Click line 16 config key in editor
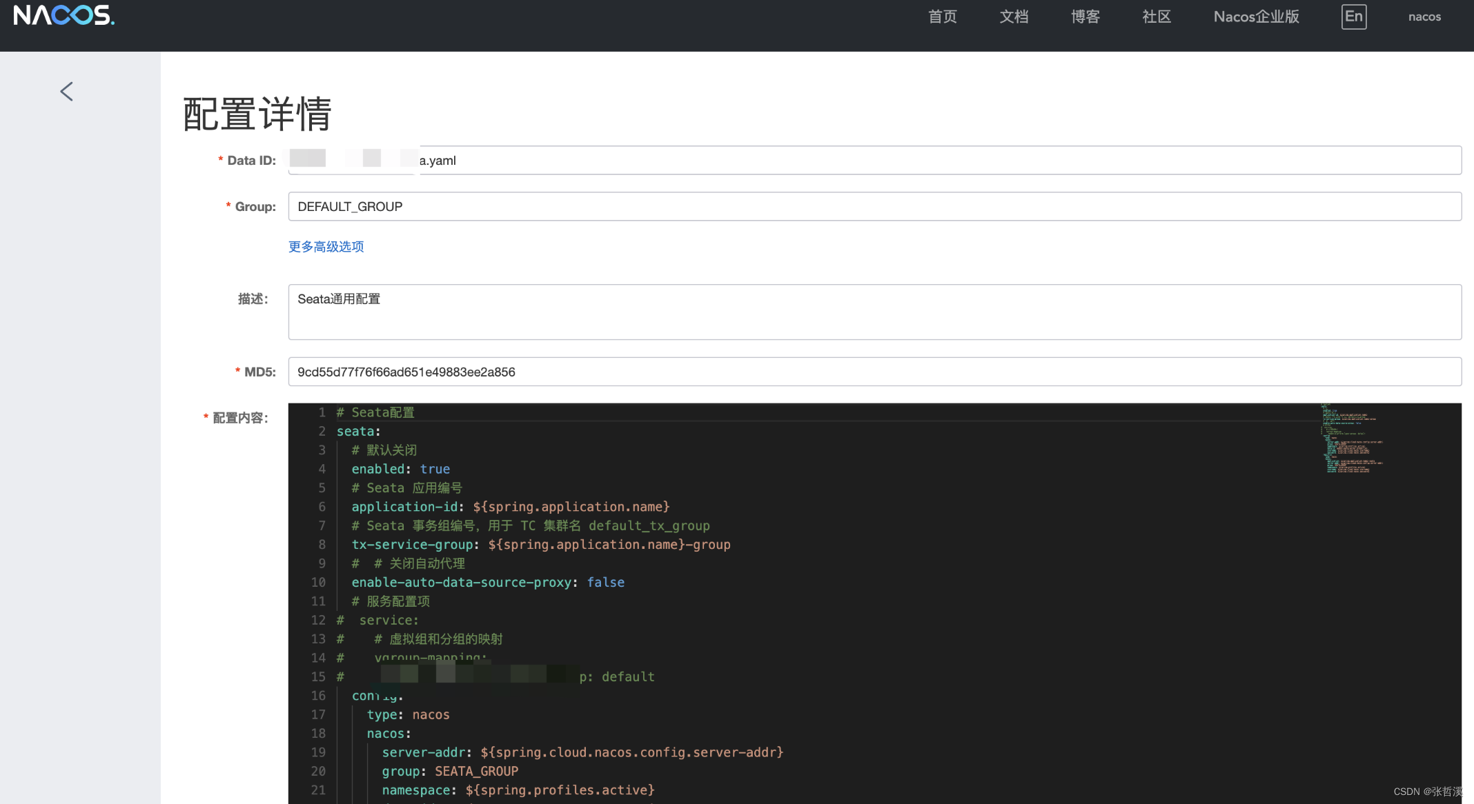 [377, 696]
